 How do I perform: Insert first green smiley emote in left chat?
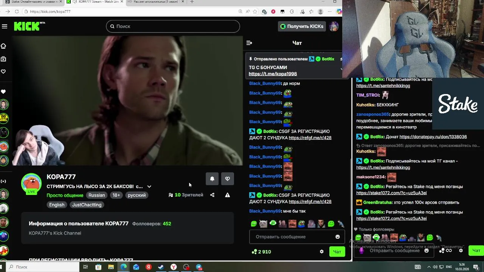[254, 224]
